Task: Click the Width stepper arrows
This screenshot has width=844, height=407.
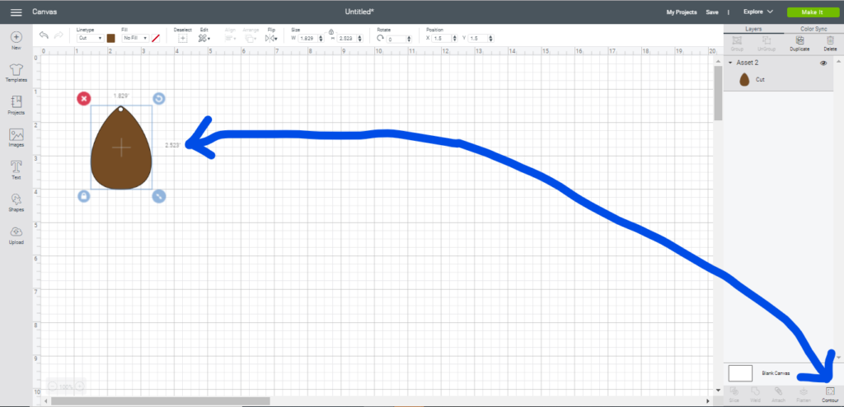Action: [x=321, y=39]
